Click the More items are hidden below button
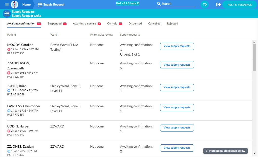258x158 pixels. point(225,151)
